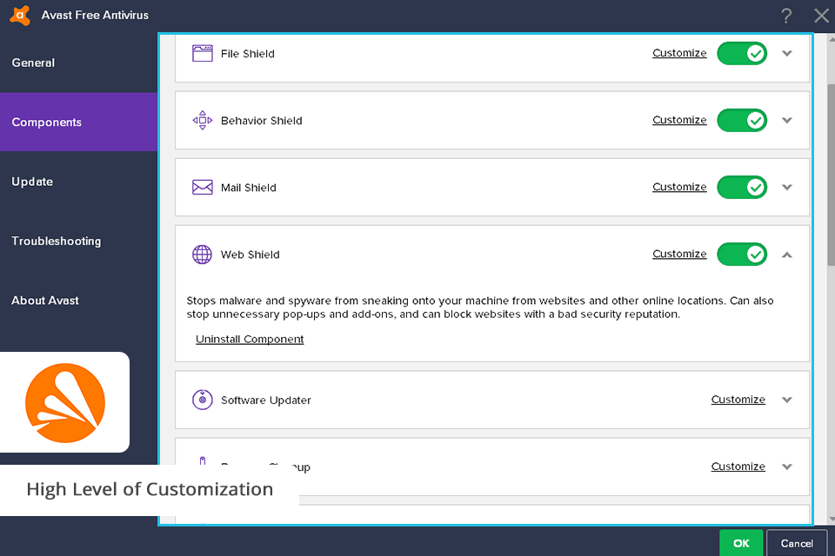Click the File Shield label
This screenshot has height=556, width=835.
pyautogui.click(x=248, y=54)
